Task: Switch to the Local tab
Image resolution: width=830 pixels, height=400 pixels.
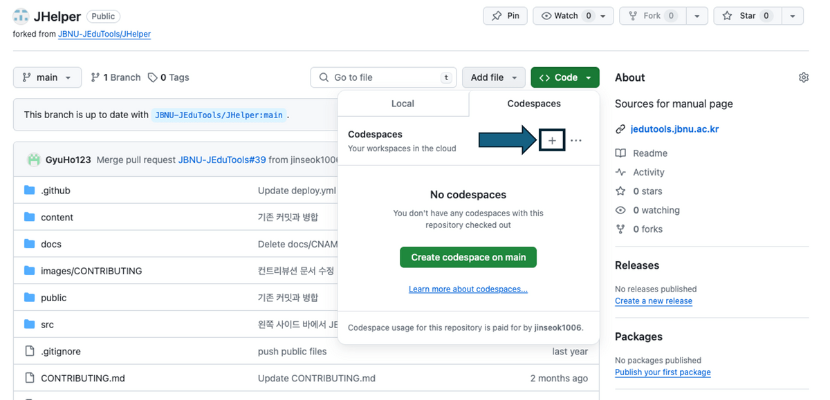Action: point(403,103)
